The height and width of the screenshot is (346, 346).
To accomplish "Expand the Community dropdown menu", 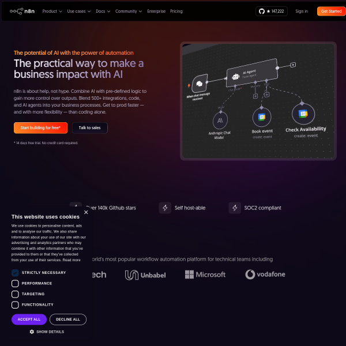I will coord(129,12).
